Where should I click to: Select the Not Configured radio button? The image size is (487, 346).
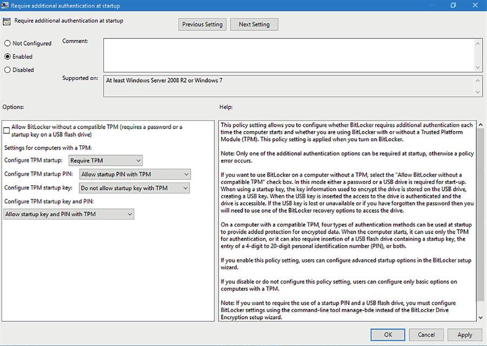[x=8, y=43]
